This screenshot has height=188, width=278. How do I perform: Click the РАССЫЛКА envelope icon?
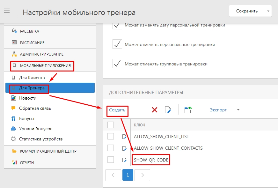coord(14,31)
